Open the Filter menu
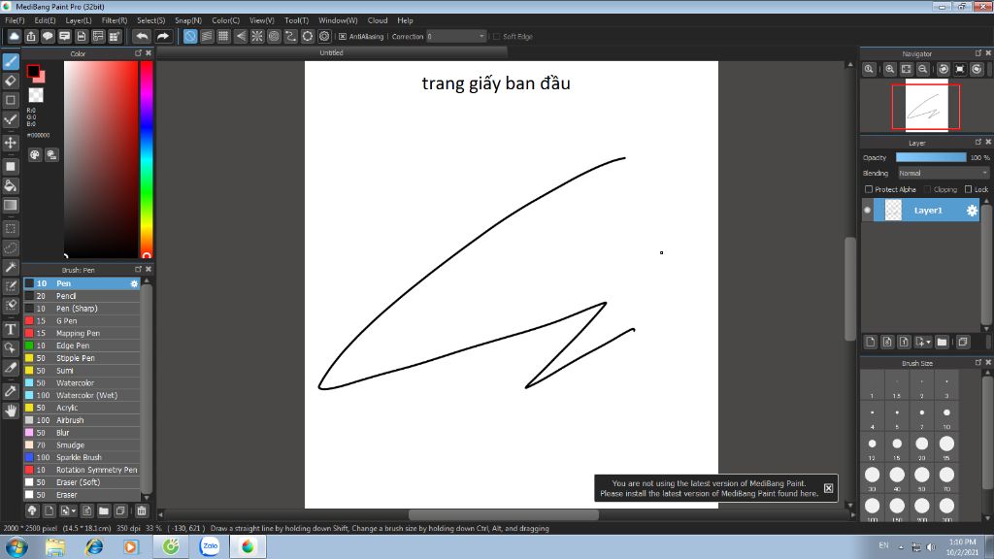The height and width of the screenshot is (559, 994). 115,20
